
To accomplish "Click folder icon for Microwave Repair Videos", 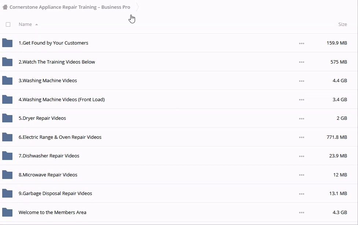I will (x=7, y=175).
